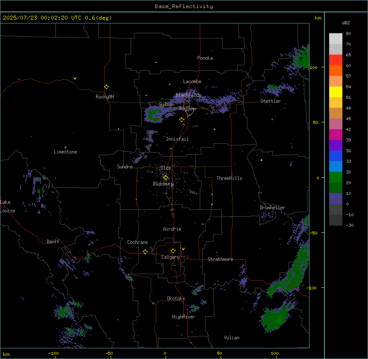Click the bright green 30–20 dBZ swatch
This screenshot has height=359, width=368.
pyautogui.click(x=336, y=177)
